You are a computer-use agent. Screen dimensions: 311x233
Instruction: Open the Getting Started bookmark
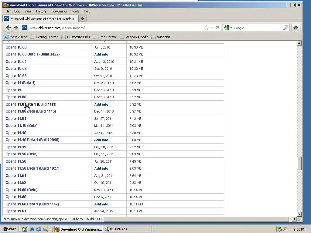coord(44,37)
